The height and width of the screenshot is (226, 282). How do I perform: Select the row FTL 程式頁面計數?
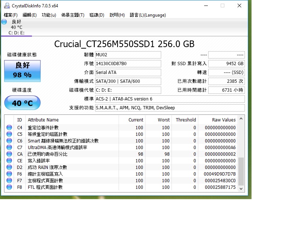(x=121, y=187)
